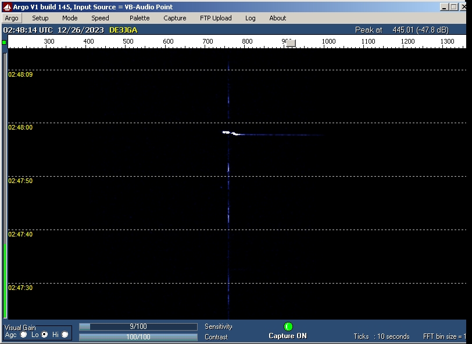This screenshot has height=344, width=472.
Task: Click the 02:48:14 UTC clock display
Action: [28, 30]
